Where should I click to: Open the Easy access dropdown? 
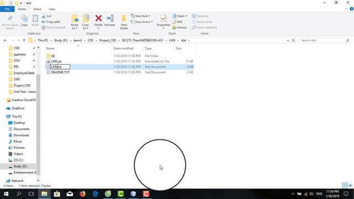coord(142,22)
